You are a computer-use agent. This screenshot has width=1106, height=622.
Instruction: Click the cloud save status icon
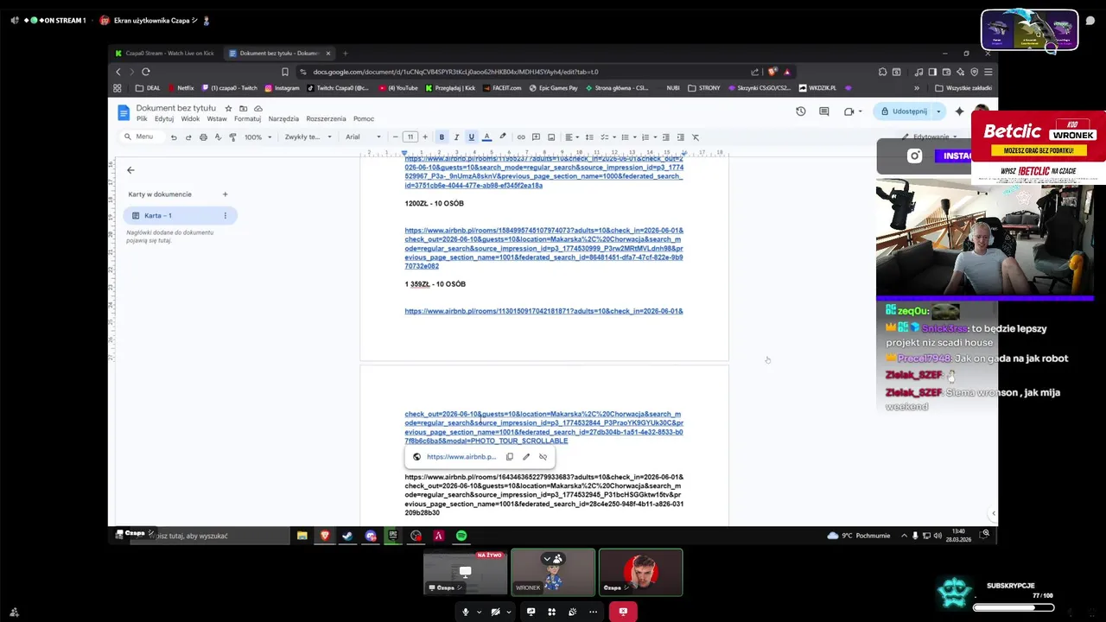[257, 108]
